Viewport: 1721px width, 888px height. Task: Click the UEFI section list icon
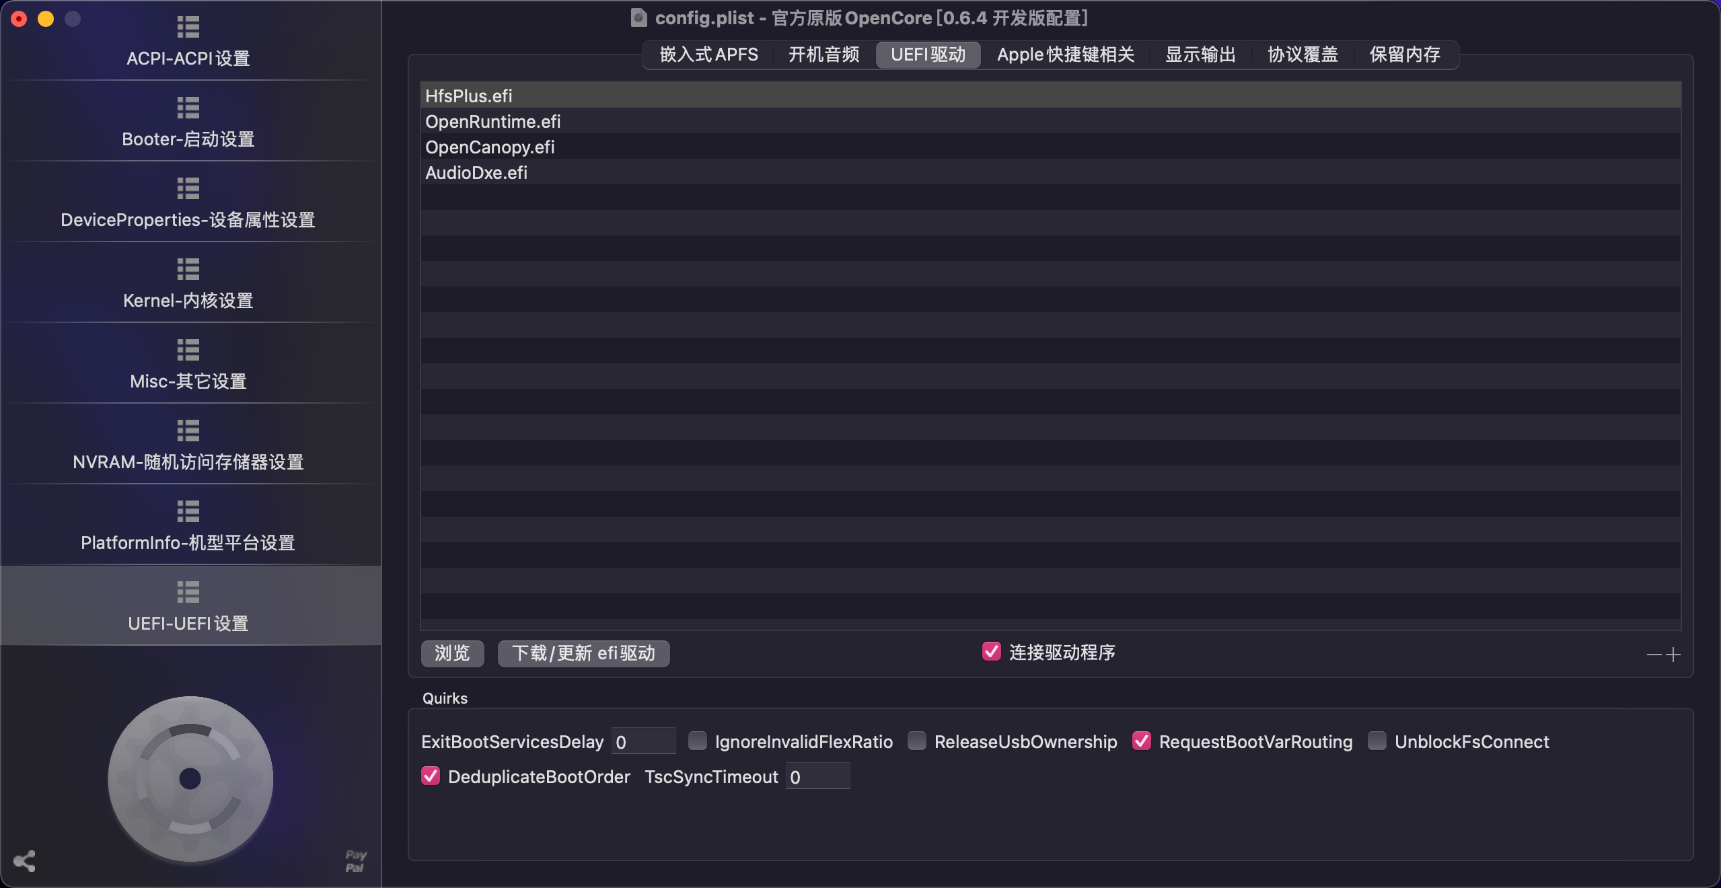[188, 592]
